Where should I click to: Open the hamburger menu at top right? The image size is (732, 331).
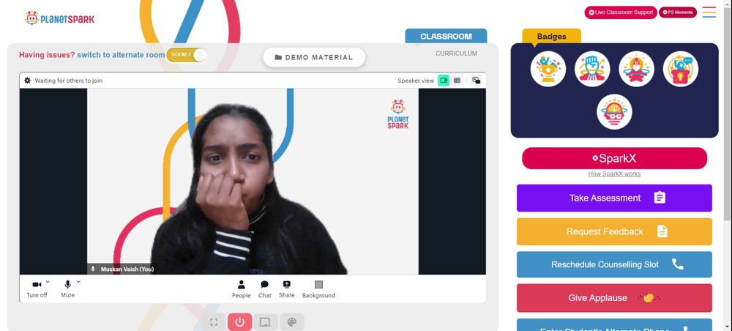(x=709, y=12)
